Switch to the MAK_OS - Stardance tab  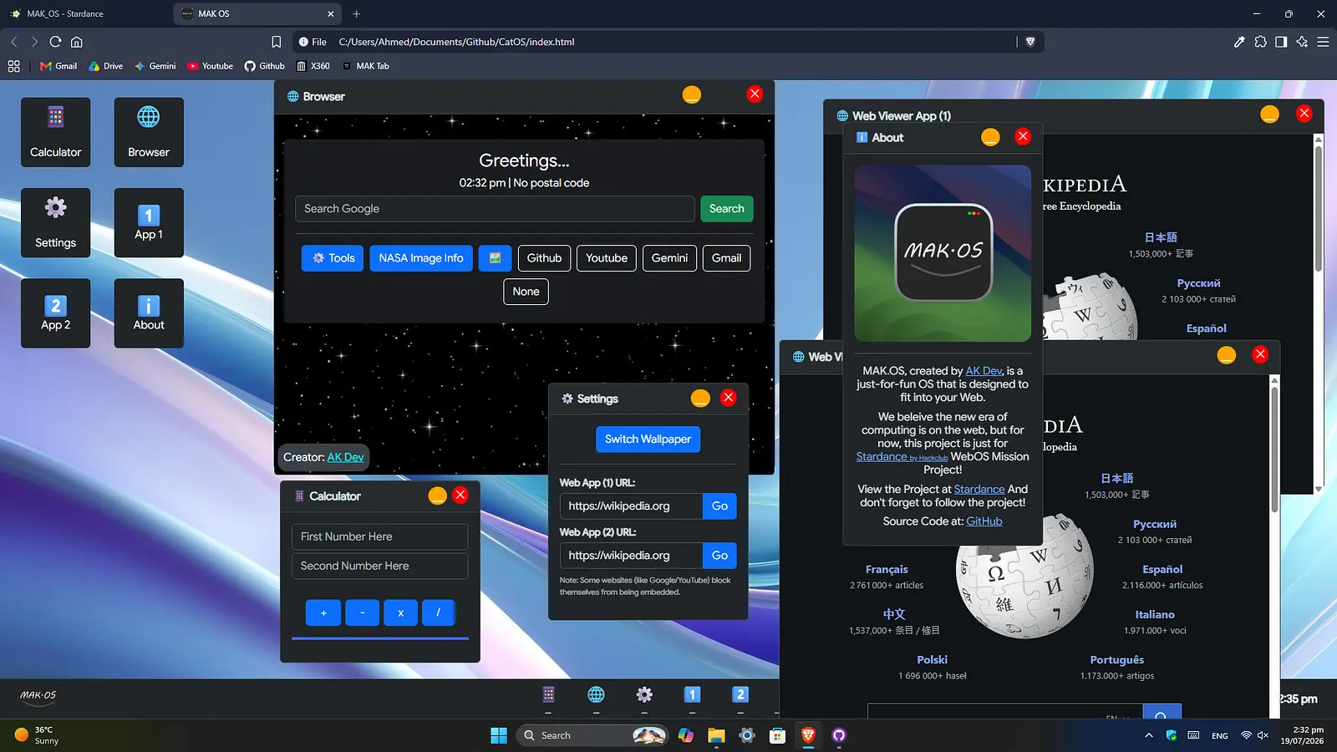87,13
